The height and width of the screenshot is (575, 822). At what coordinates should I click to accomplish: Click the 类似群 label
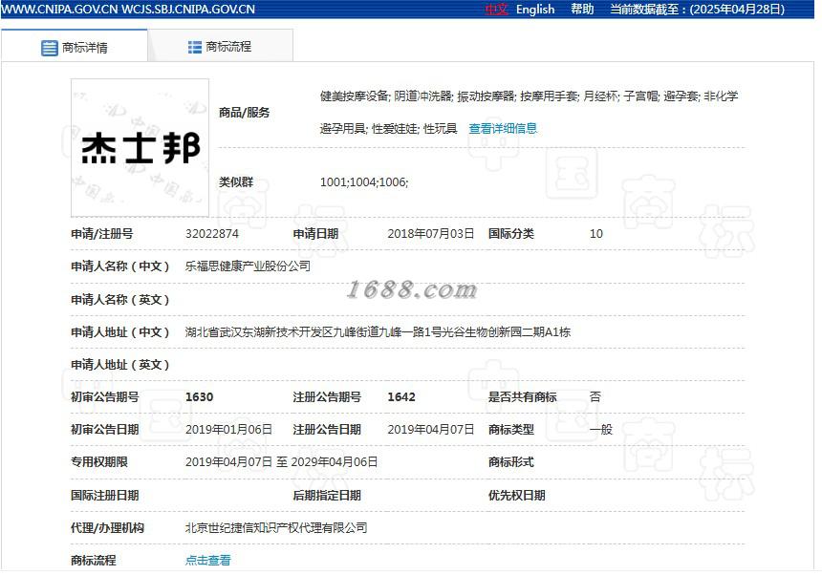click(x=236, y=182)
